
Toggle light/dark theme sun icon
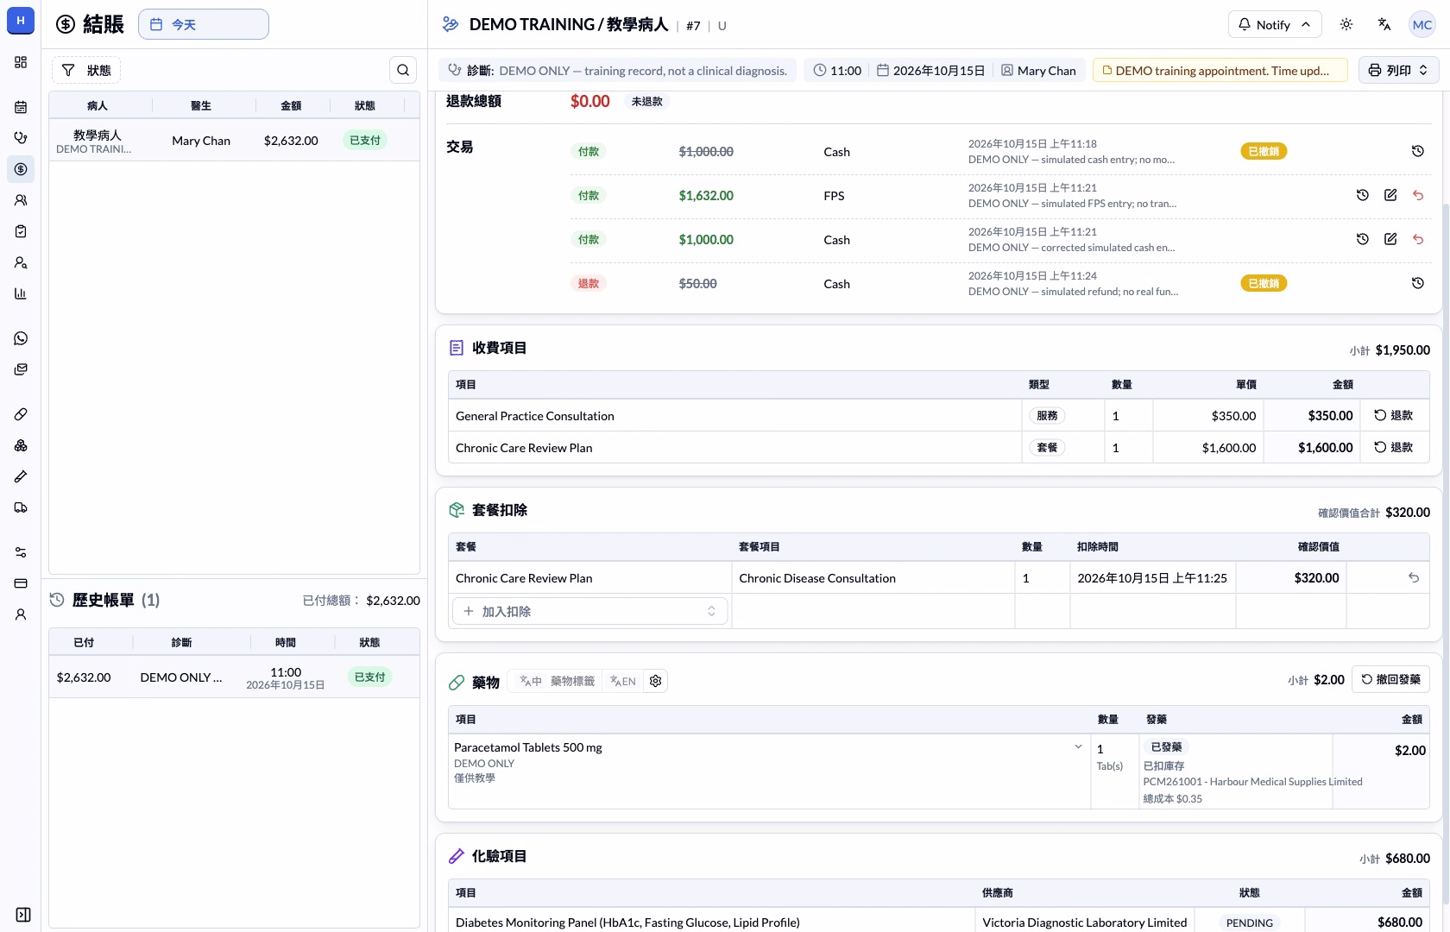point(1346,24)
